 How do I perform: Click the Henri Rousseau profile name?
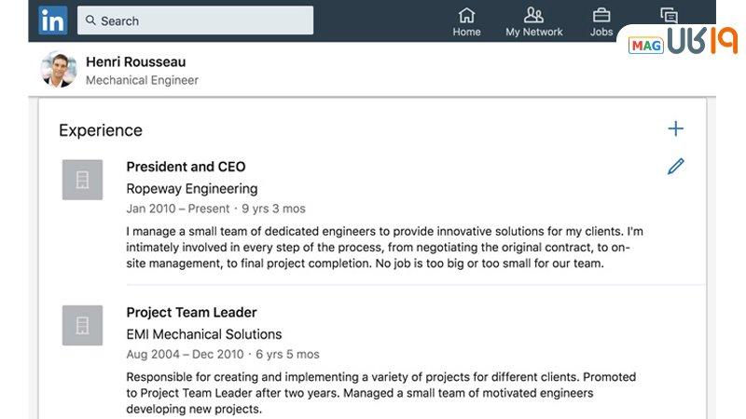[135, 61]
